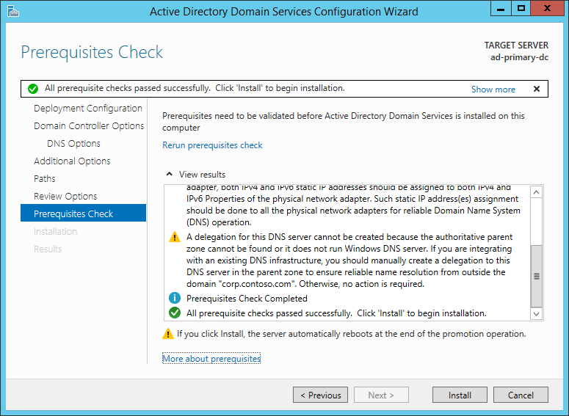This screenshot has height=416, width=569.
Task: Click green success checkmark in notification banner
Action: click(x=33, y=89)
